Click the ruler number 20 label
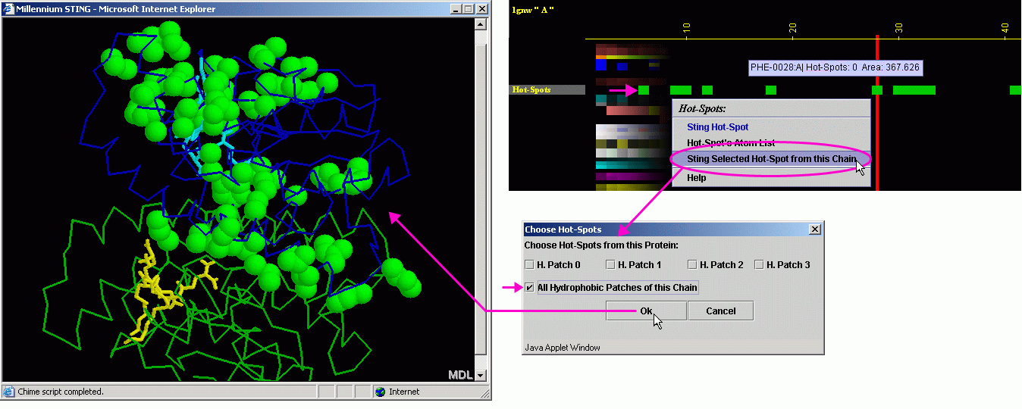 coord(793,27)
